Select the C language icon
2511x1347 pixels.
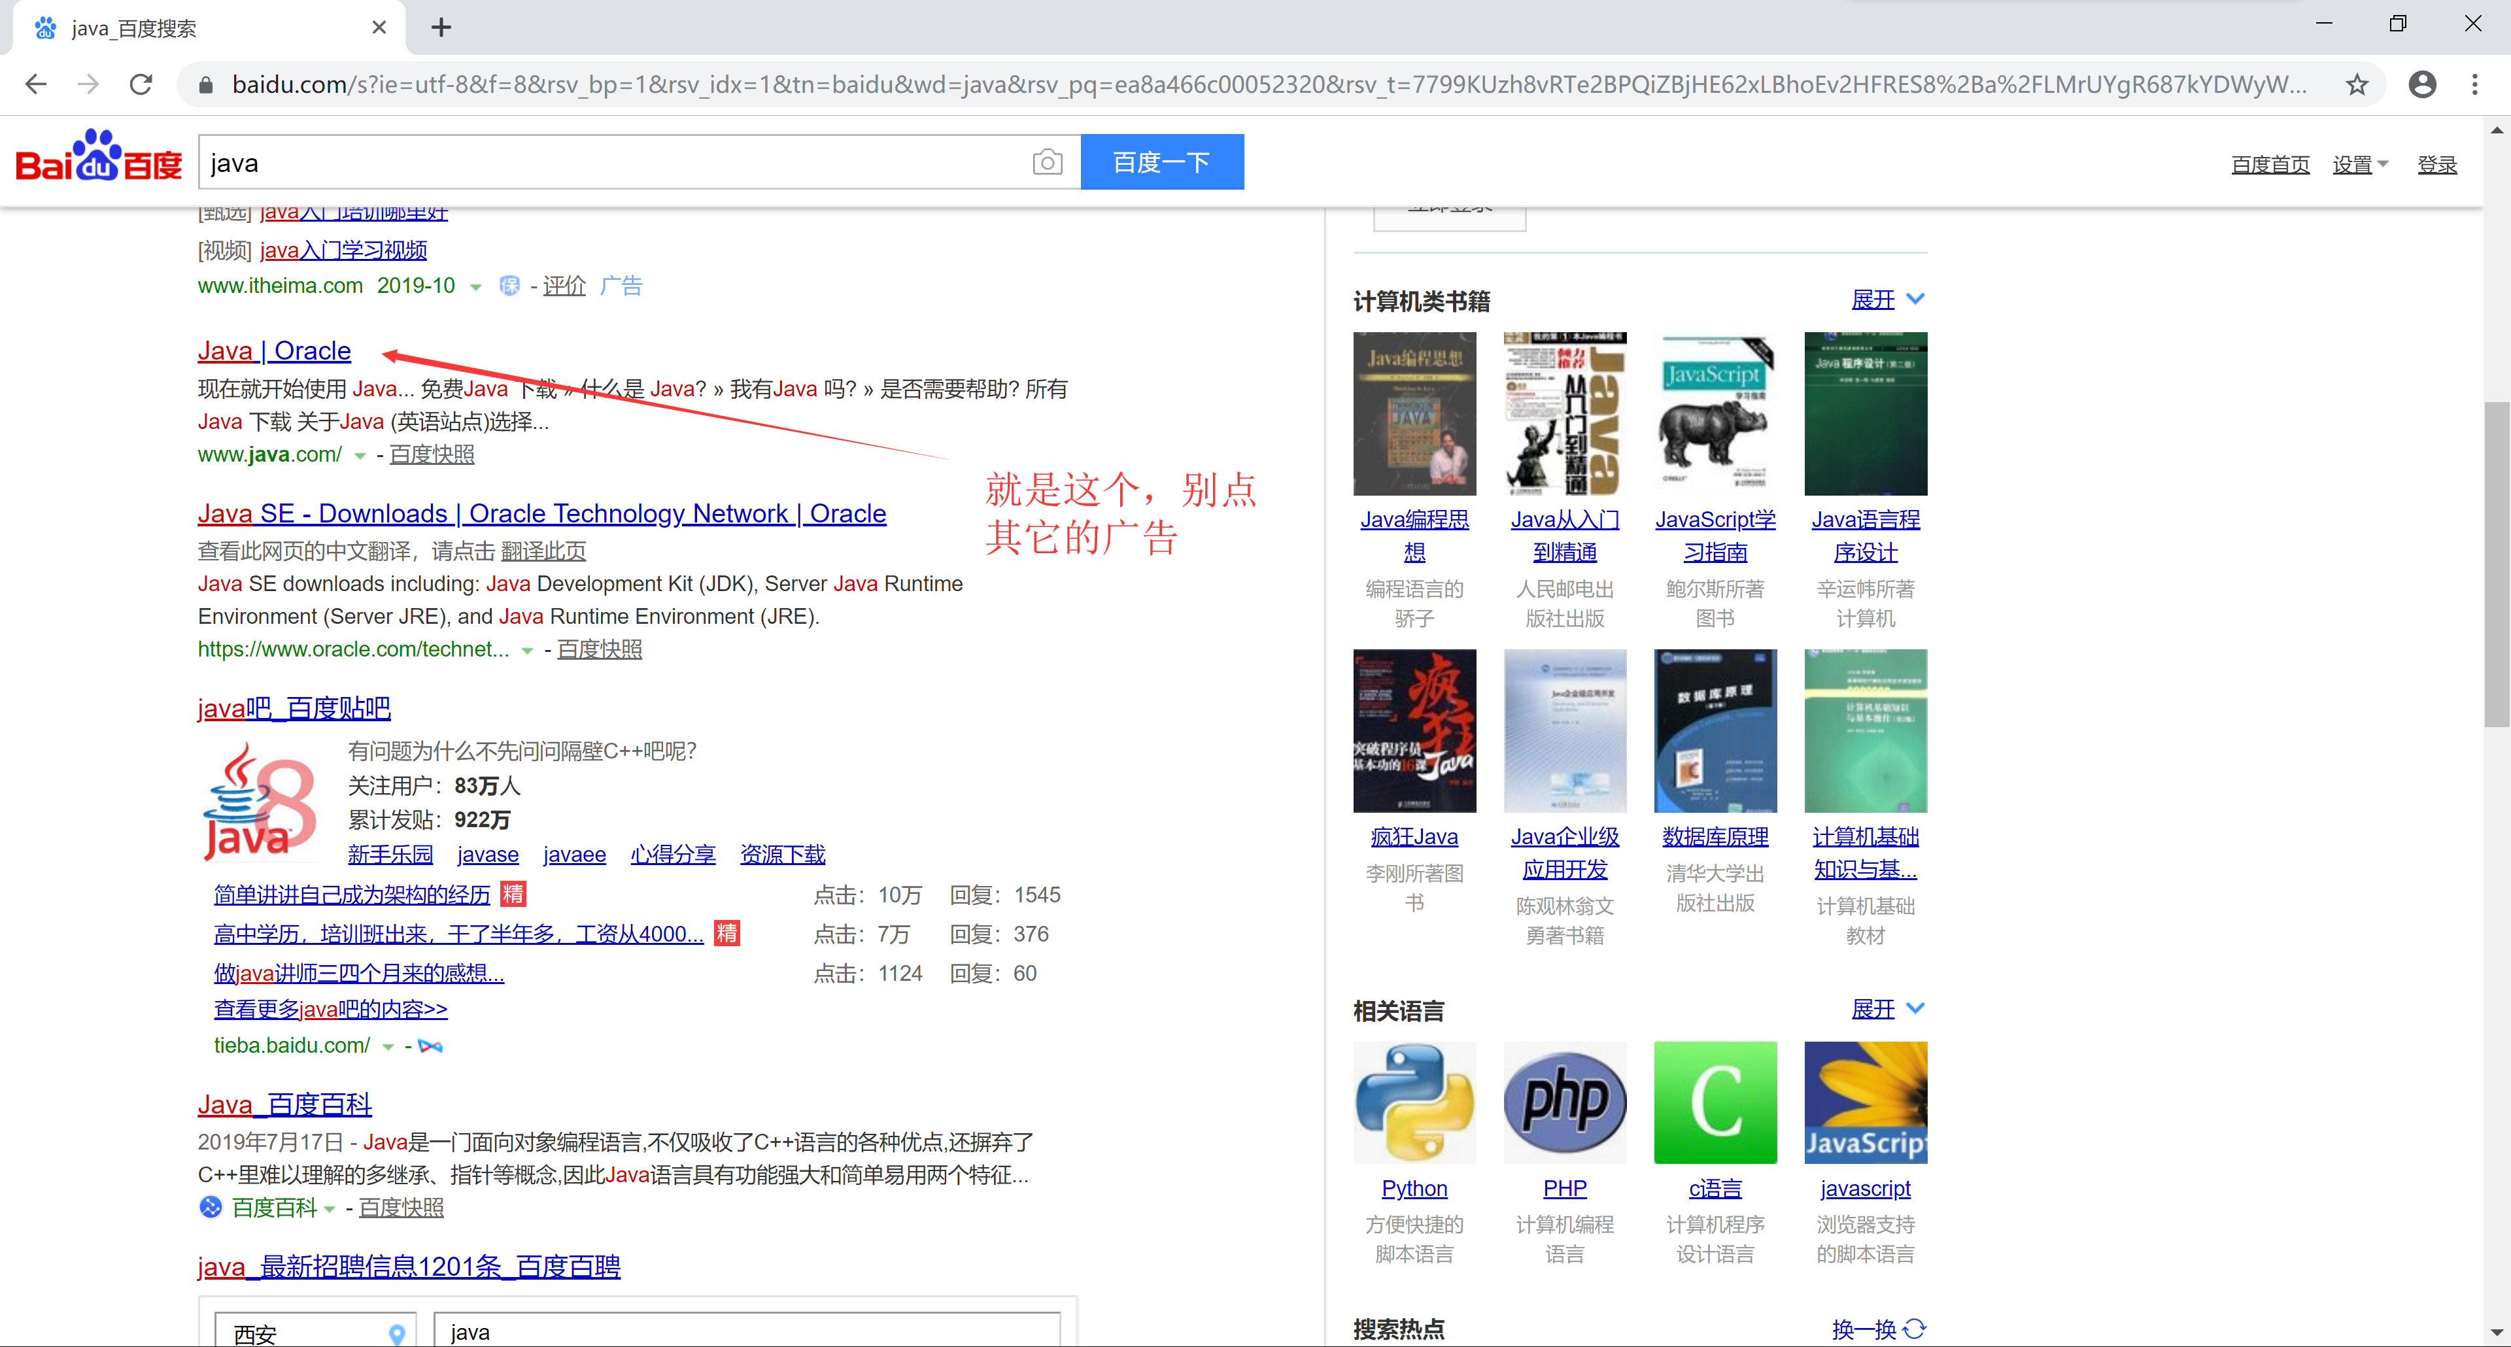(1715, 1102)
